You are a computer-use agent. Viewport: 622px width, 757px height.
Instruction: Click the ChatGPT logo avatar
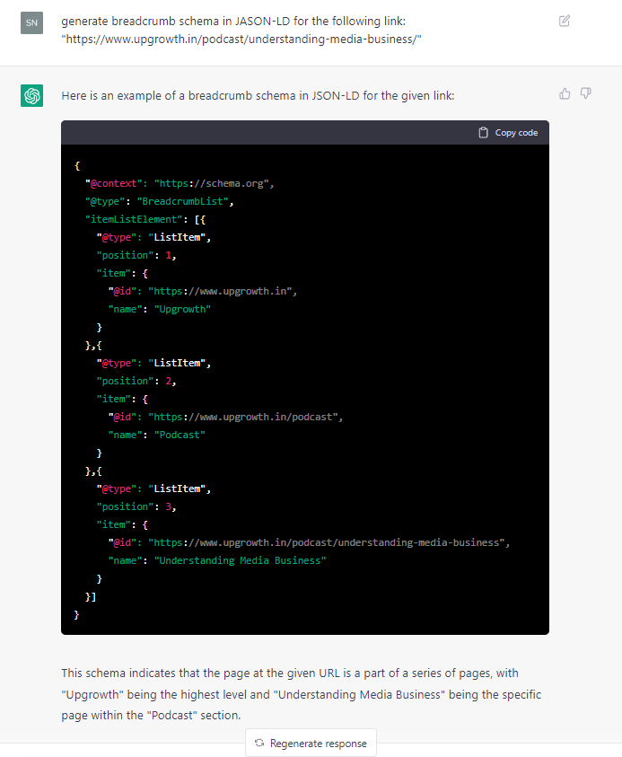(x=31, y=95)
